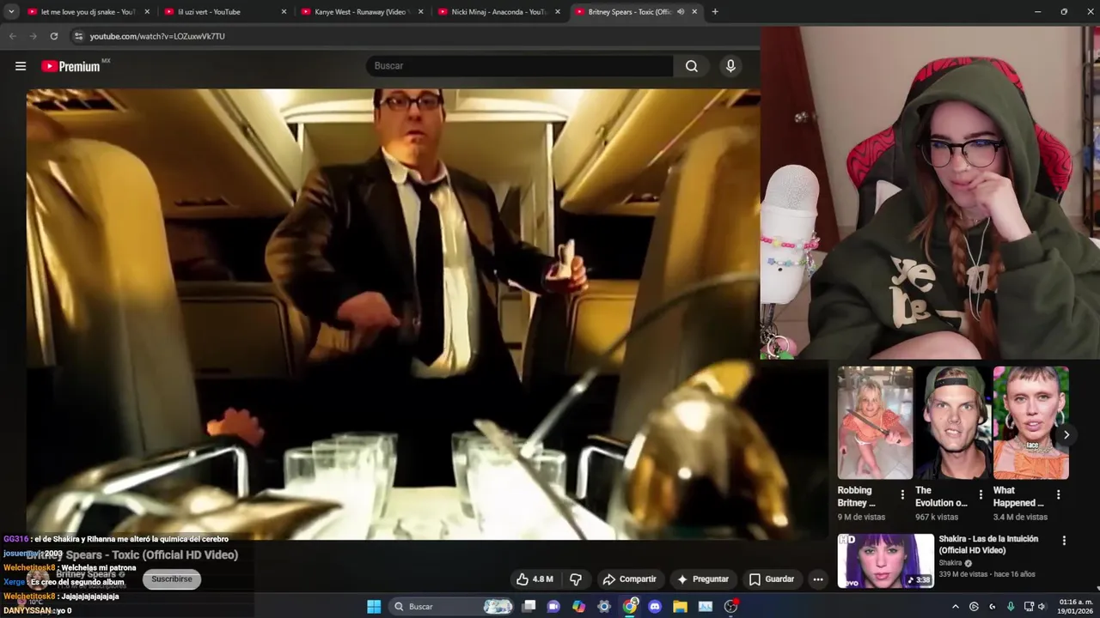The image size is (1100, 618).
Task: Open options menu for 'The Evolution' short
Action: click(x=981, y=494)
